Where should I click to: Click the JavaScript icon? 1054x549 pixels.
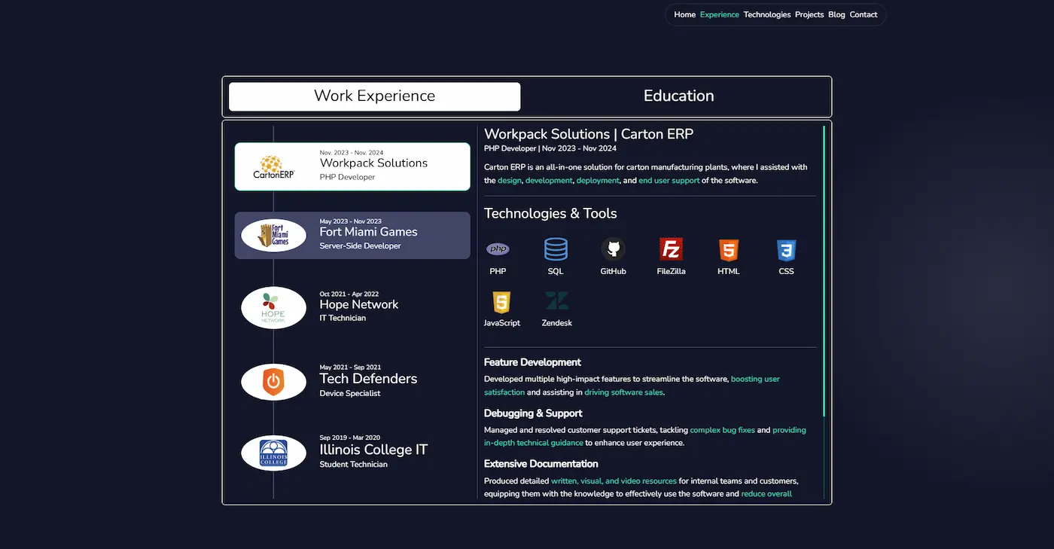[x=501, y=301]
